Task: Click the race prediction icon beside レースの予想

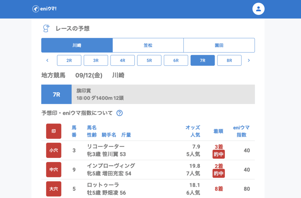Action: pos(46,29)
